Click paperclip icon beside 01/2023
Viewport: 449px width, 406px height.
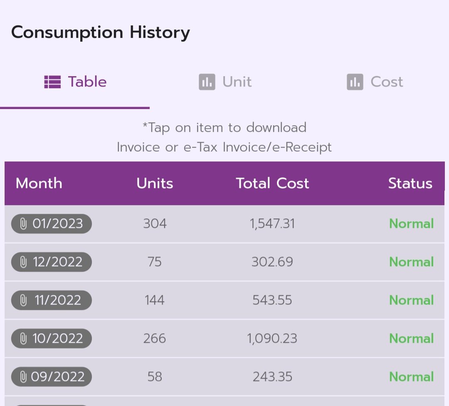click(x=24, y=224)
